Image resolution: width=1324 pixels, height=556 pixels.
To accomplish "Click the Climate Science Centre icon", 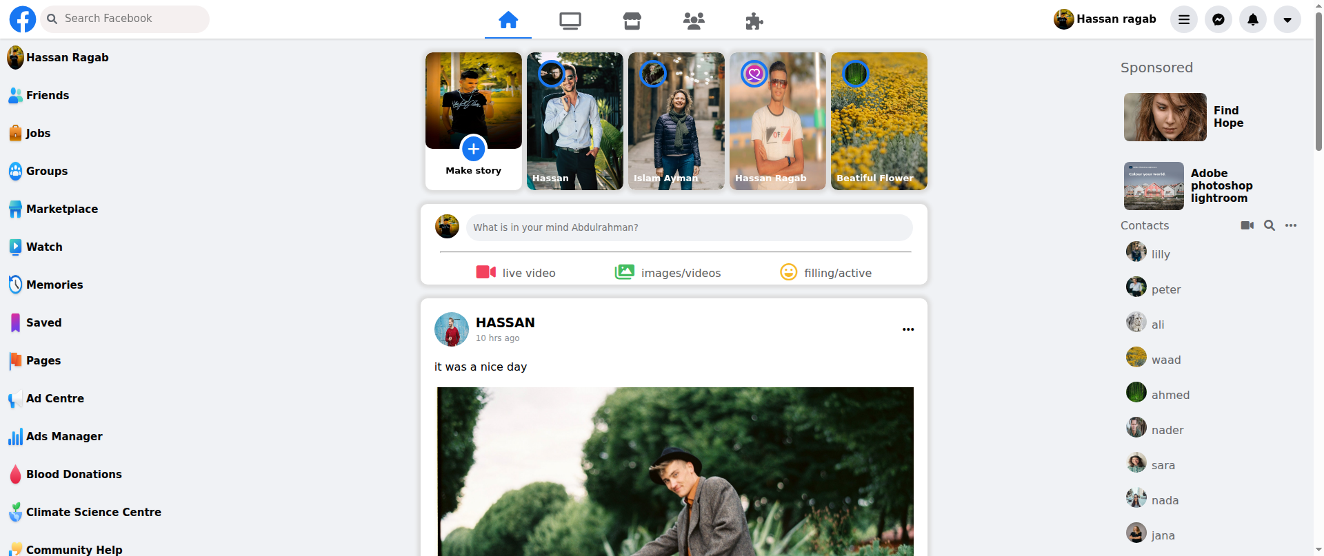I will (x=15, y=512).
